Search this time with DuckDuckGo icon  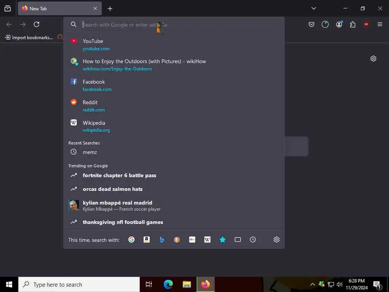177,240
